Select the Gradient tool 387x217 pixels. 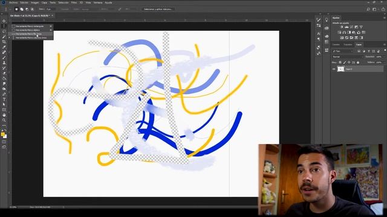[4, 78]
